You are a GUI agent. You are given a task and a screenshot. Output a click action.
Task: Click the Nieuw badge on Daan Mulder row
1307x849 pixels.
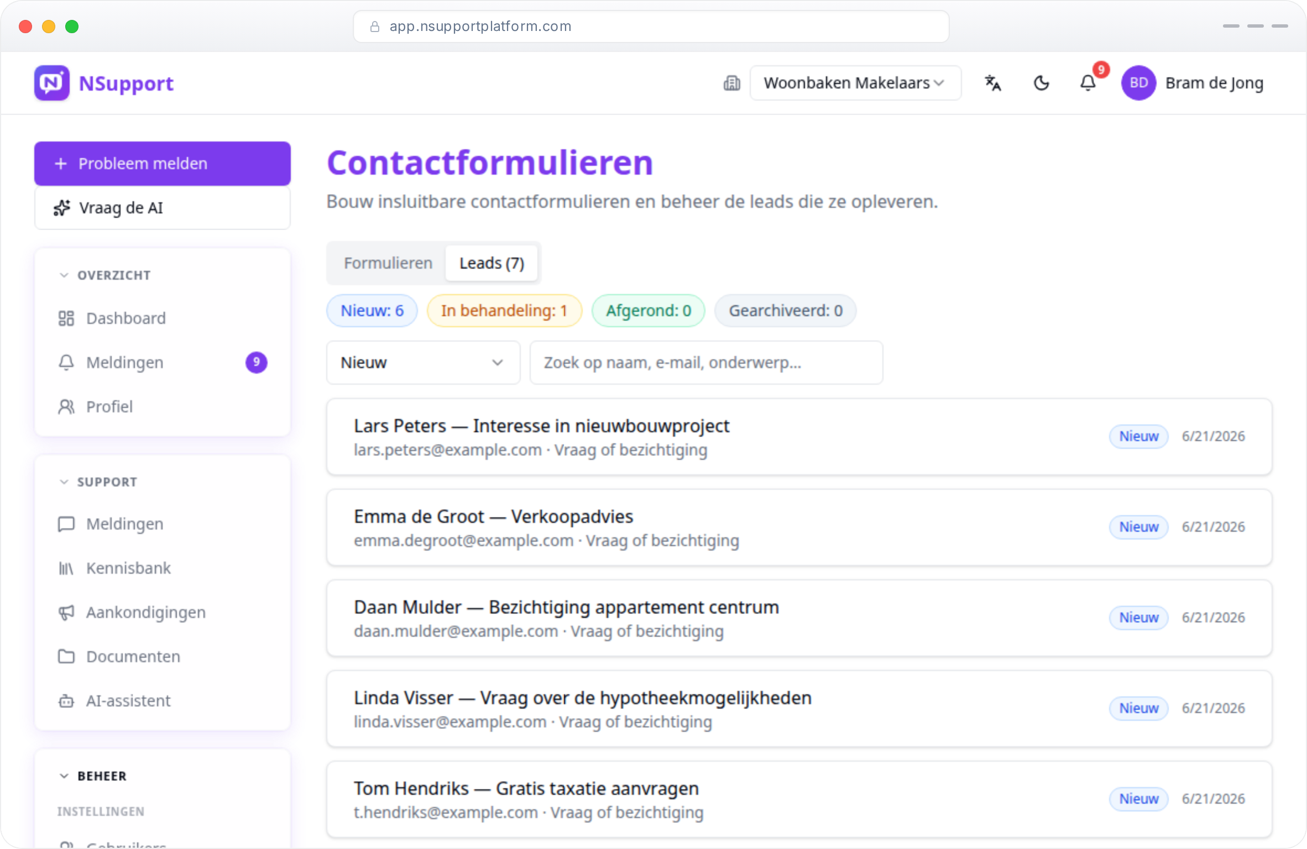(1139, 618)
